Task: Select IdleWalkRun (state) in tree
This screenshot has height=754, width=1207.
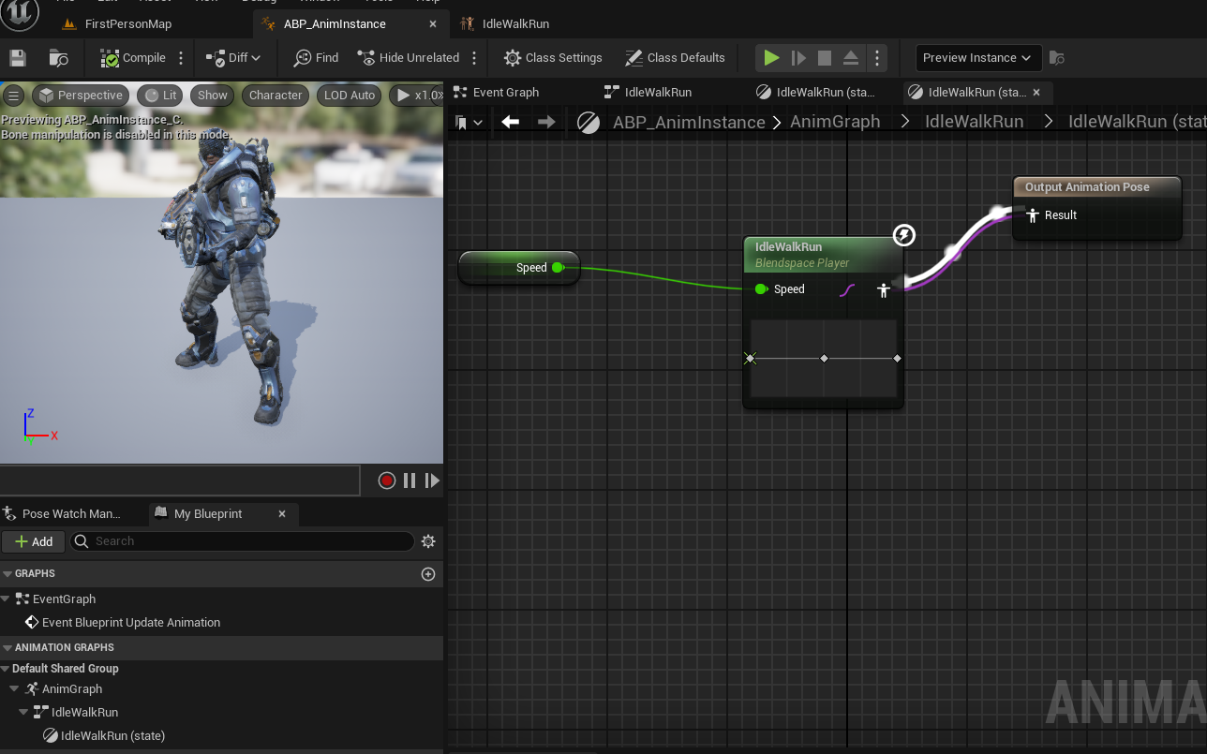Action: point(112,736)
